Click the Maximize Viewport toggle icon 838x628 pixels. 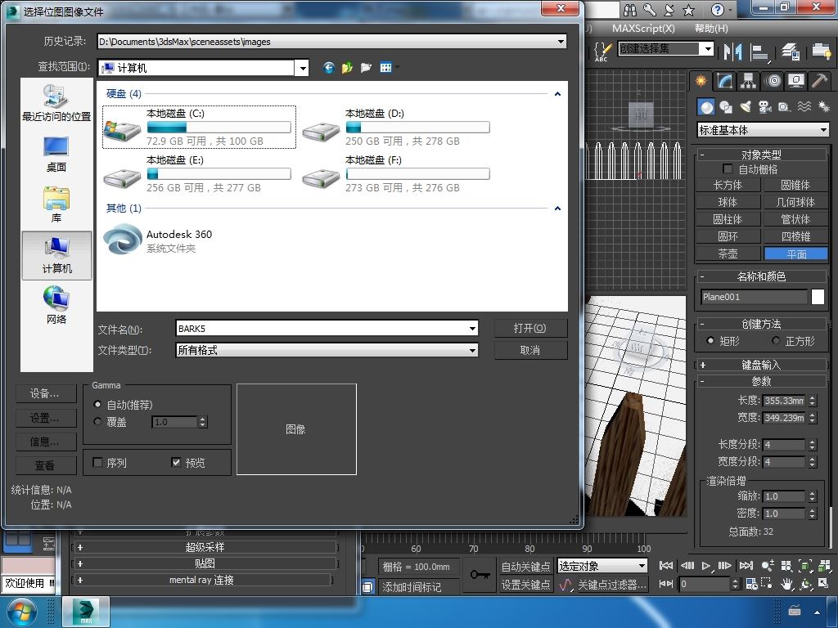click(823, 584)
